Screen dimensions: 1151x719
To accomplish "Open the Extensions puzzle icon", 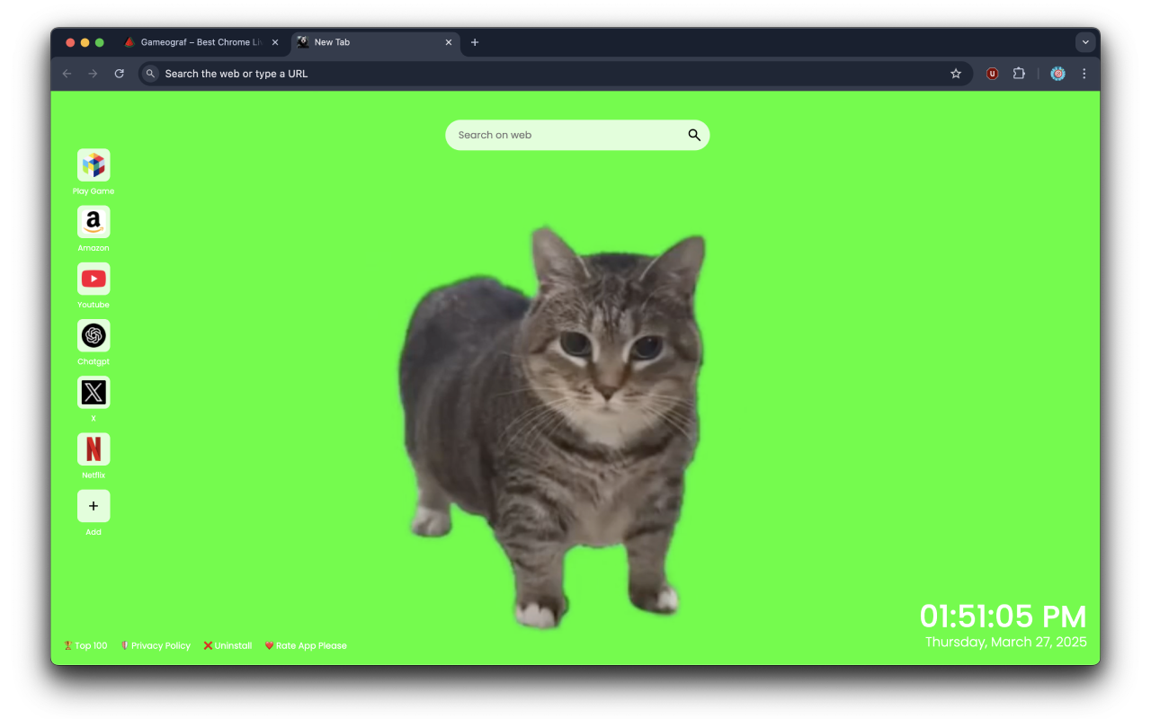I will click(1019, 74).
